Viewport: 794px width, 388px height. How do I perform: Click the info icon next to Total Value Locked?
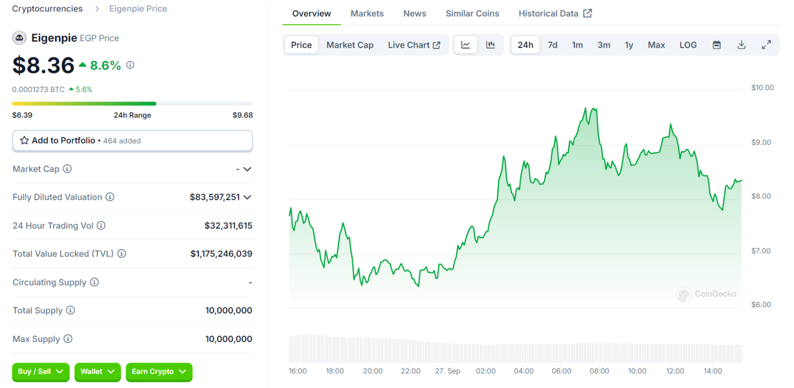121,254
